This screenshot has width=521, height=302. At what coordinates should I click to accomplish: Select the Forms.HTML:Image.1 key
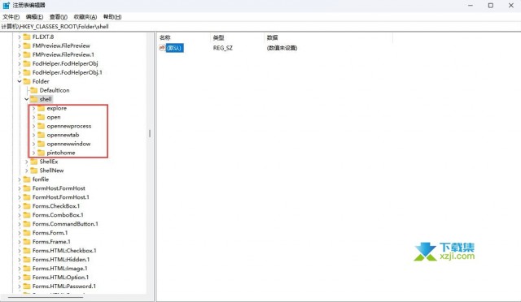[60, 269]
